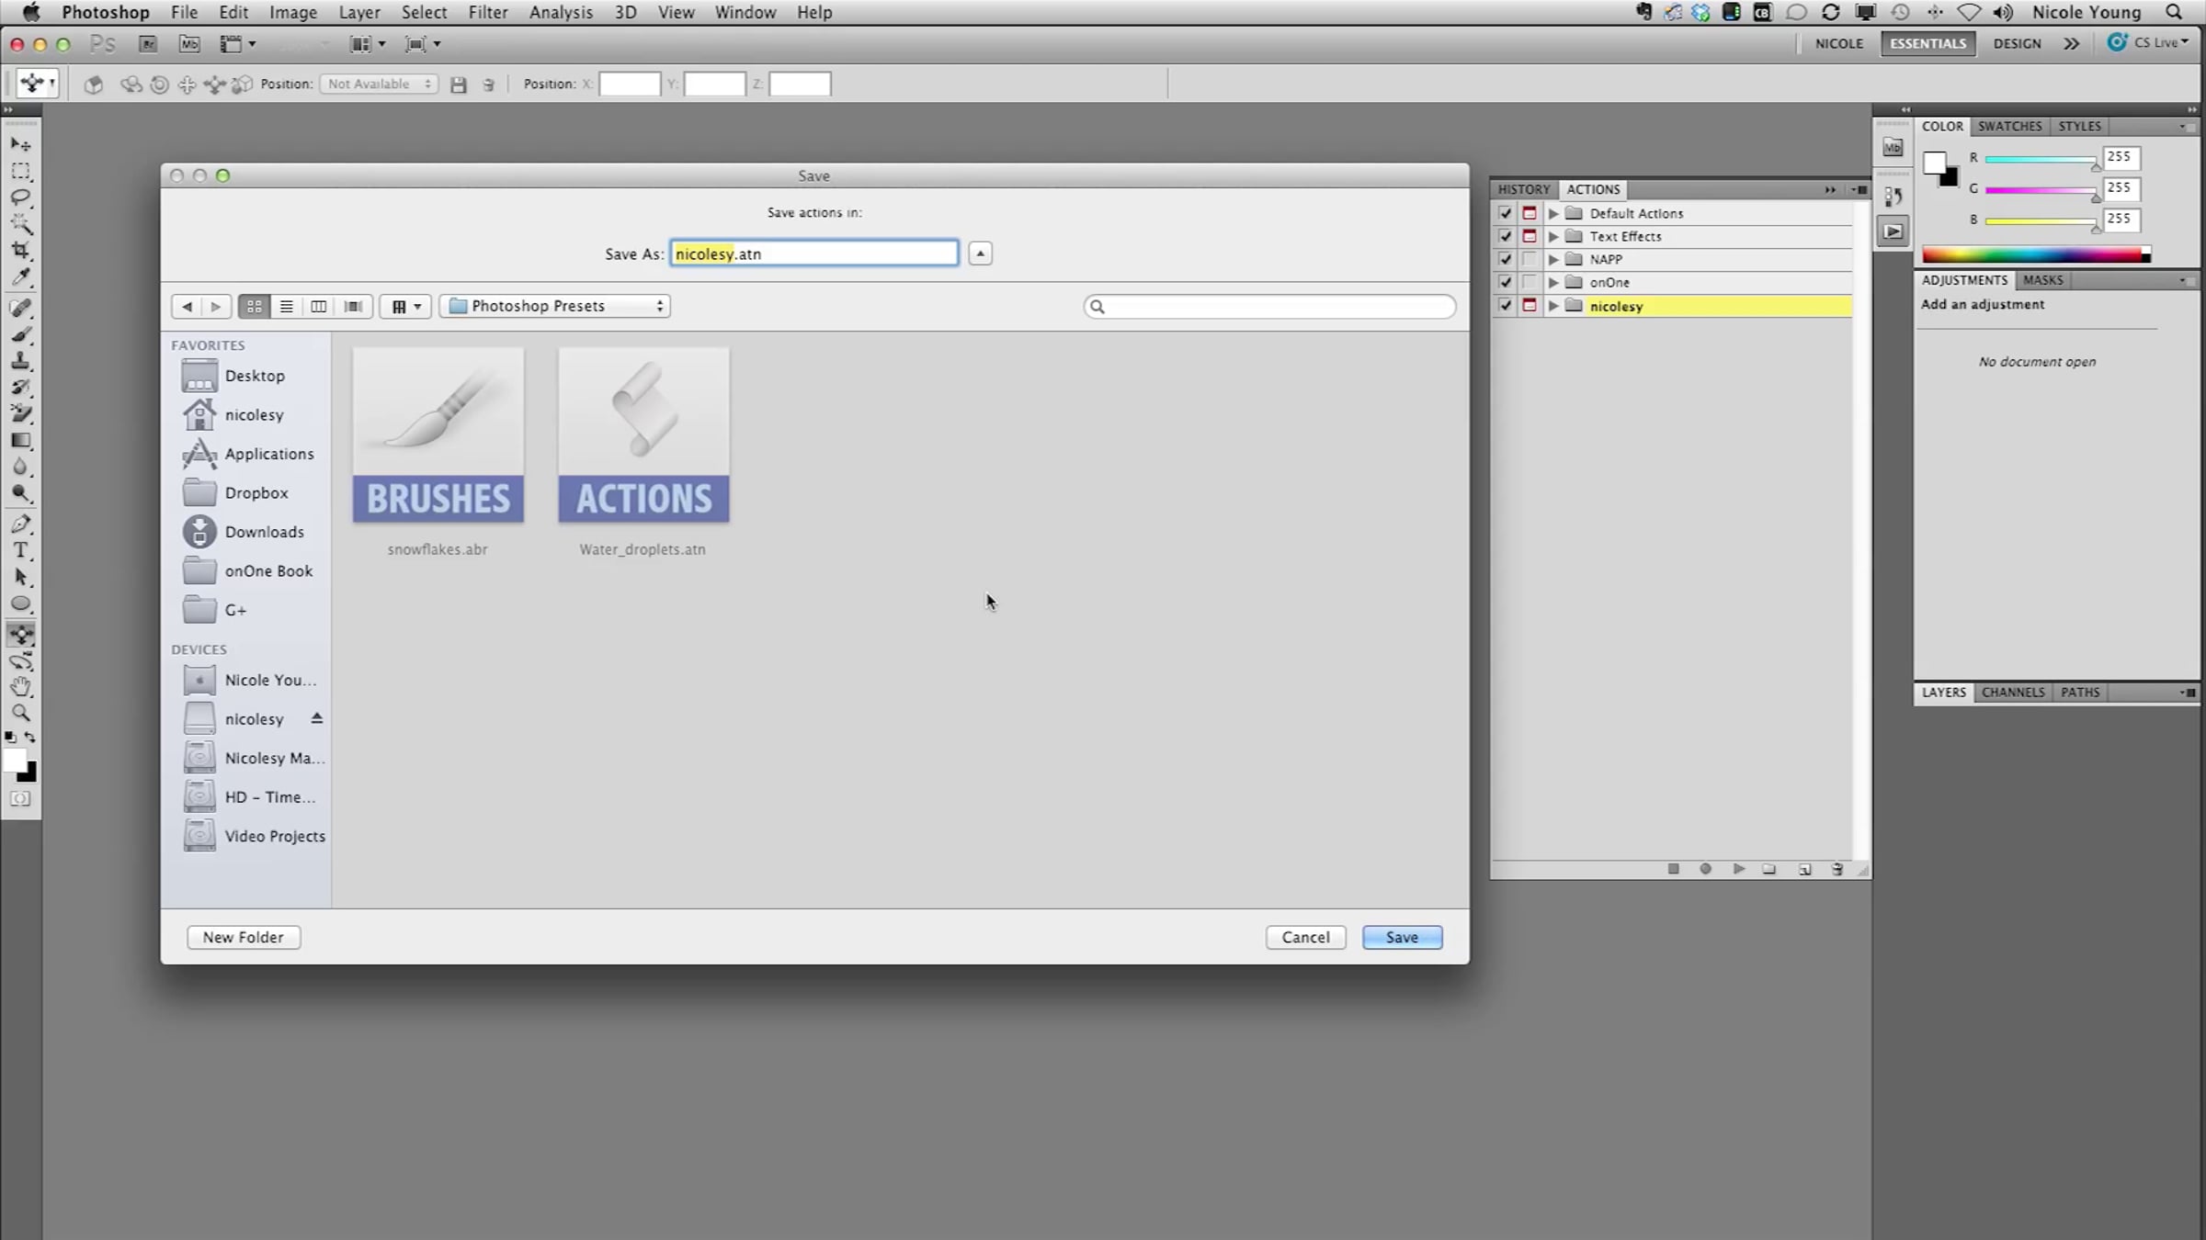Select the Dodge tool

tap(20, 494)
